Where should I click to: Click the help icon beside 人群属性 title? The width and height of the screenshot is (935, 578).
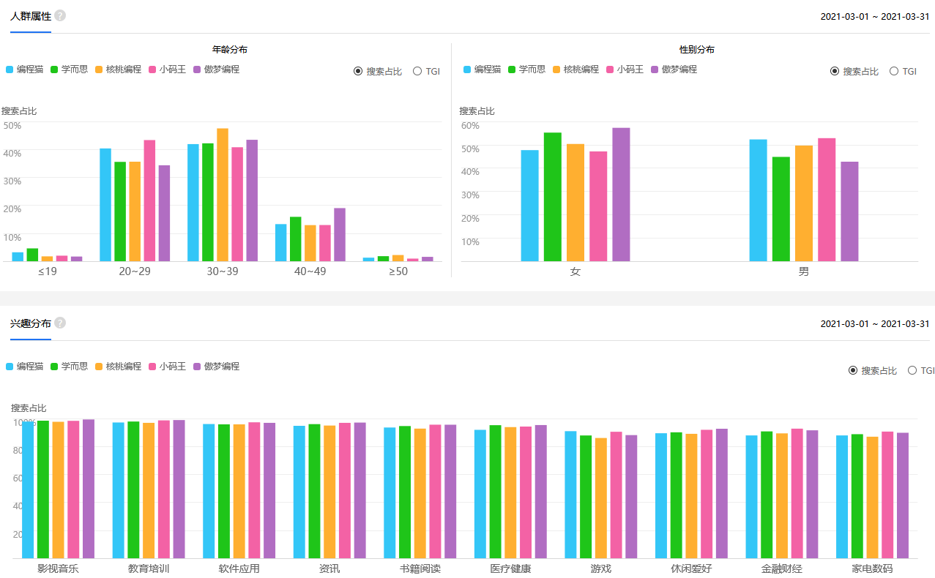point(60,15)
